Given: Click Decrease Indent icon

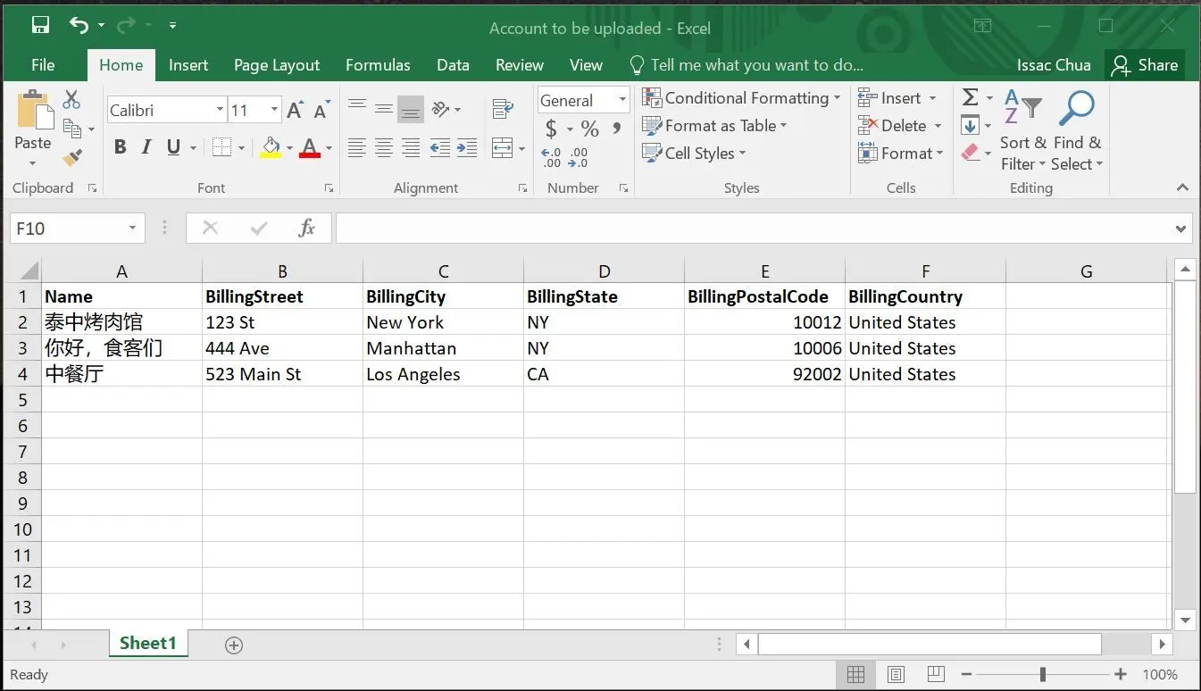Looking at the screenshot, I should click(439, 148).
